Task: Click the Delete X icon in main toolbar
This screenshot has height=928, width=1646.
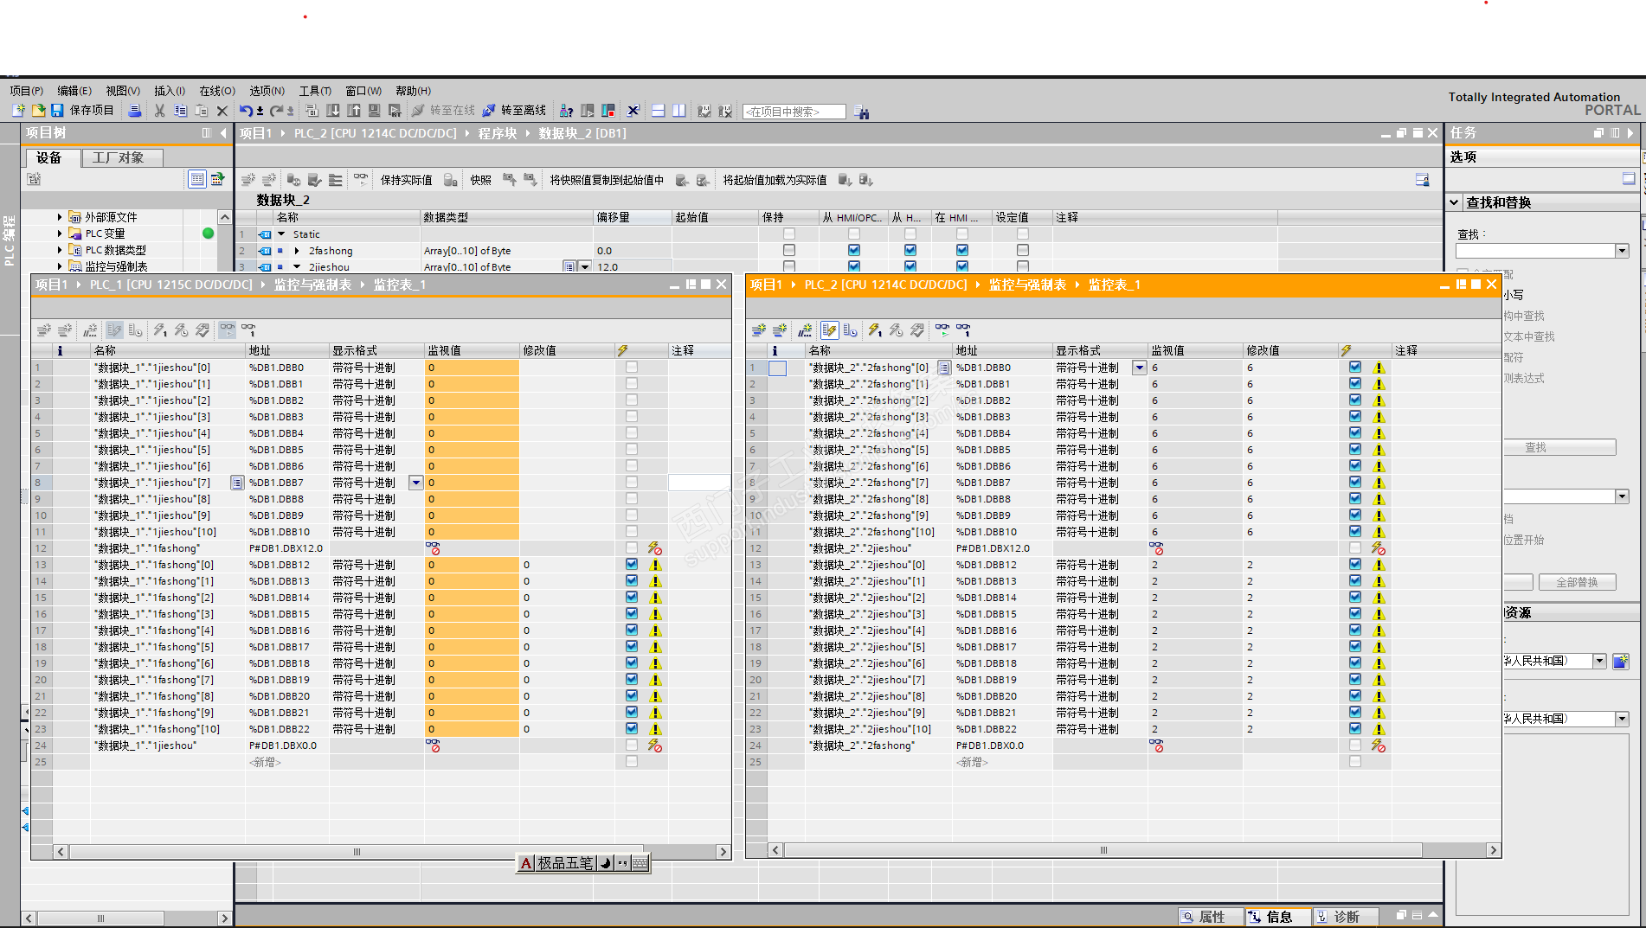Action: (x=222, y=111)
